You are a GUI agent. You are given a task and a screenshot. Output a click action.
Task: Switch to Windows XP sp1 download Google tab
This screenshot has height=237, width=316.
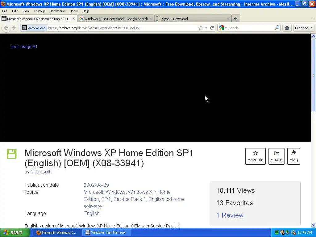tap(116, 19)
